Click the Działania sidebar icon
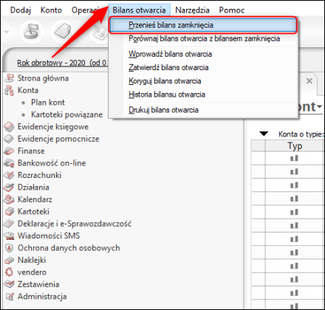The height and width of the screenshot is (310, 325). click(x=10, y=187)
